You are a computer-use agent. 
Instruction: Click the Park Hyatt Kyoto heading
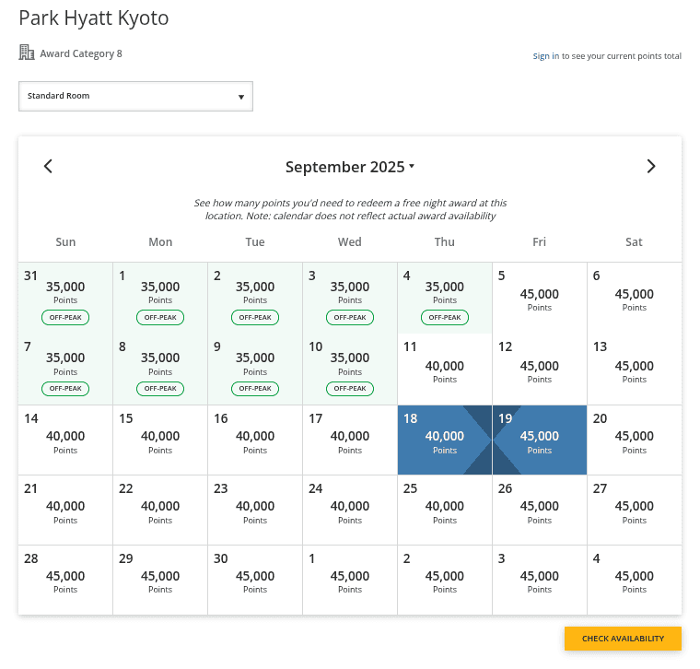click(x=94, y=18)
